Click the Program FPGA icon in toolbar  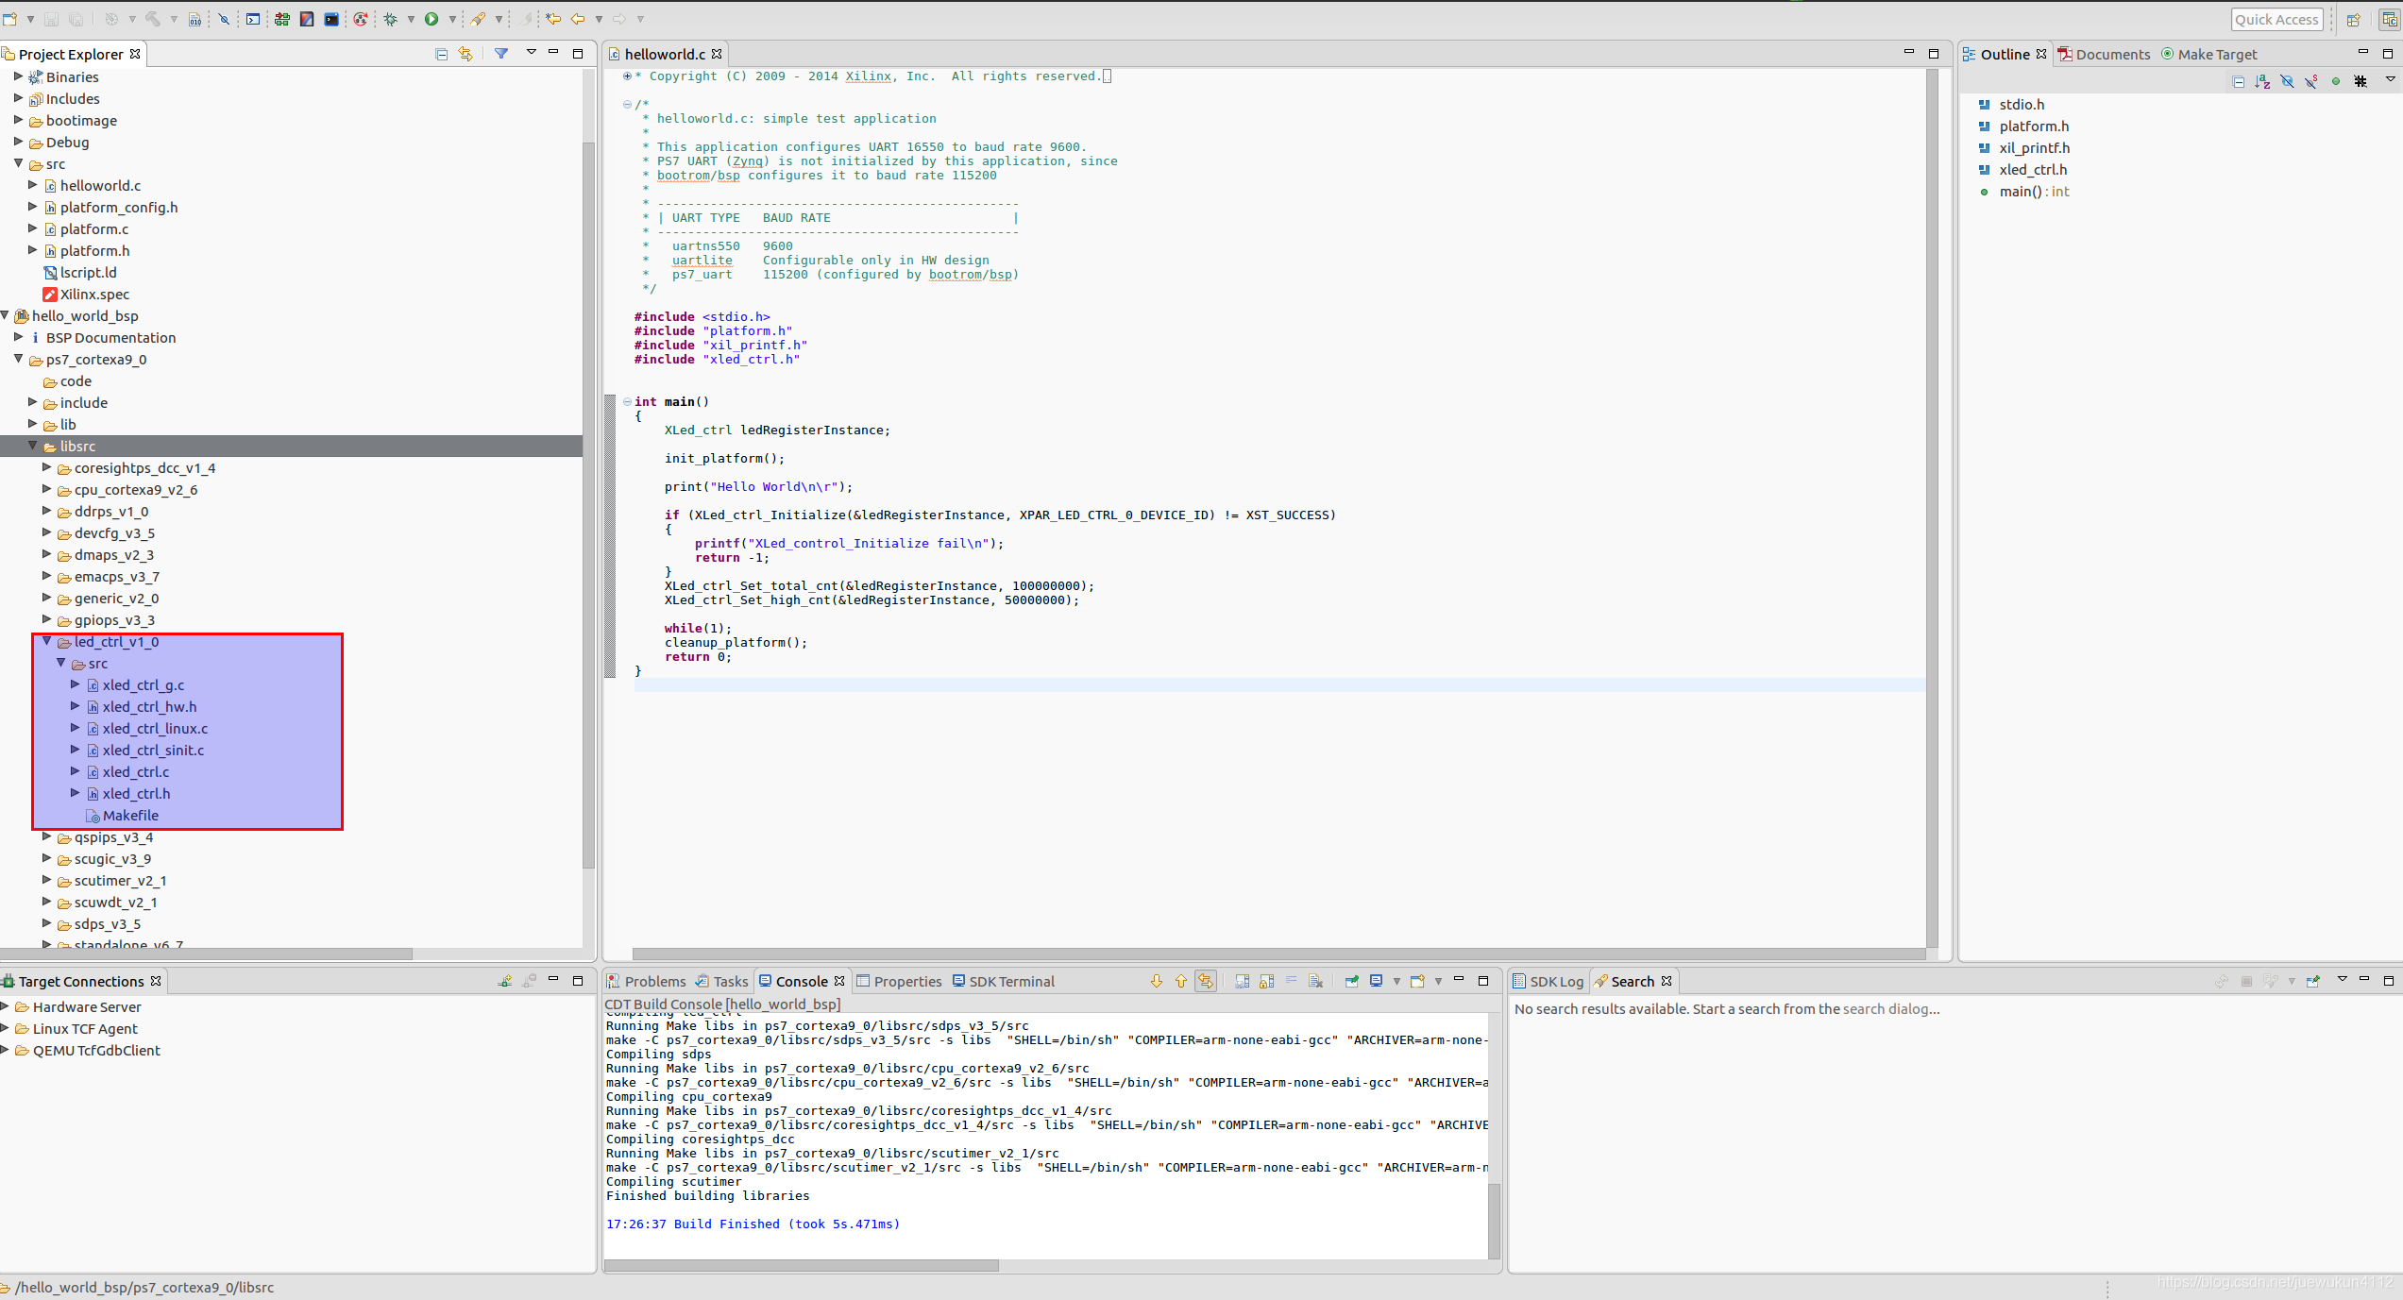(281, 19)
